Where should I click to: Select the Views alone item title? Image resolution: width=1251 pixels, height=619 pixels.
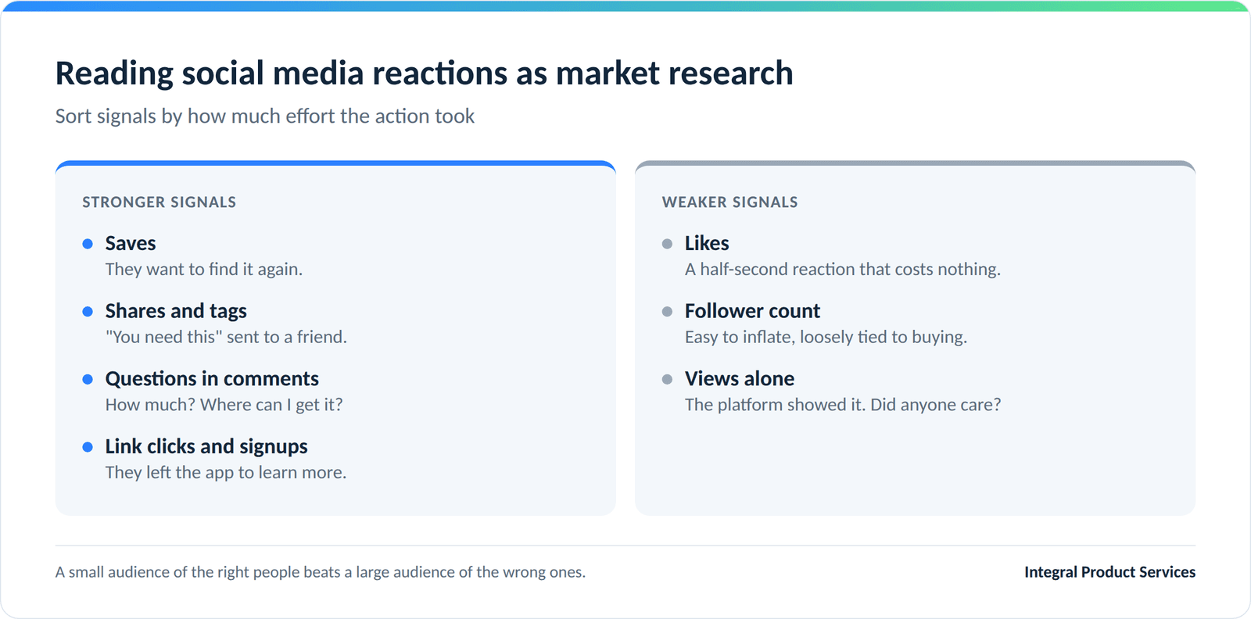(x=740, y=379)
